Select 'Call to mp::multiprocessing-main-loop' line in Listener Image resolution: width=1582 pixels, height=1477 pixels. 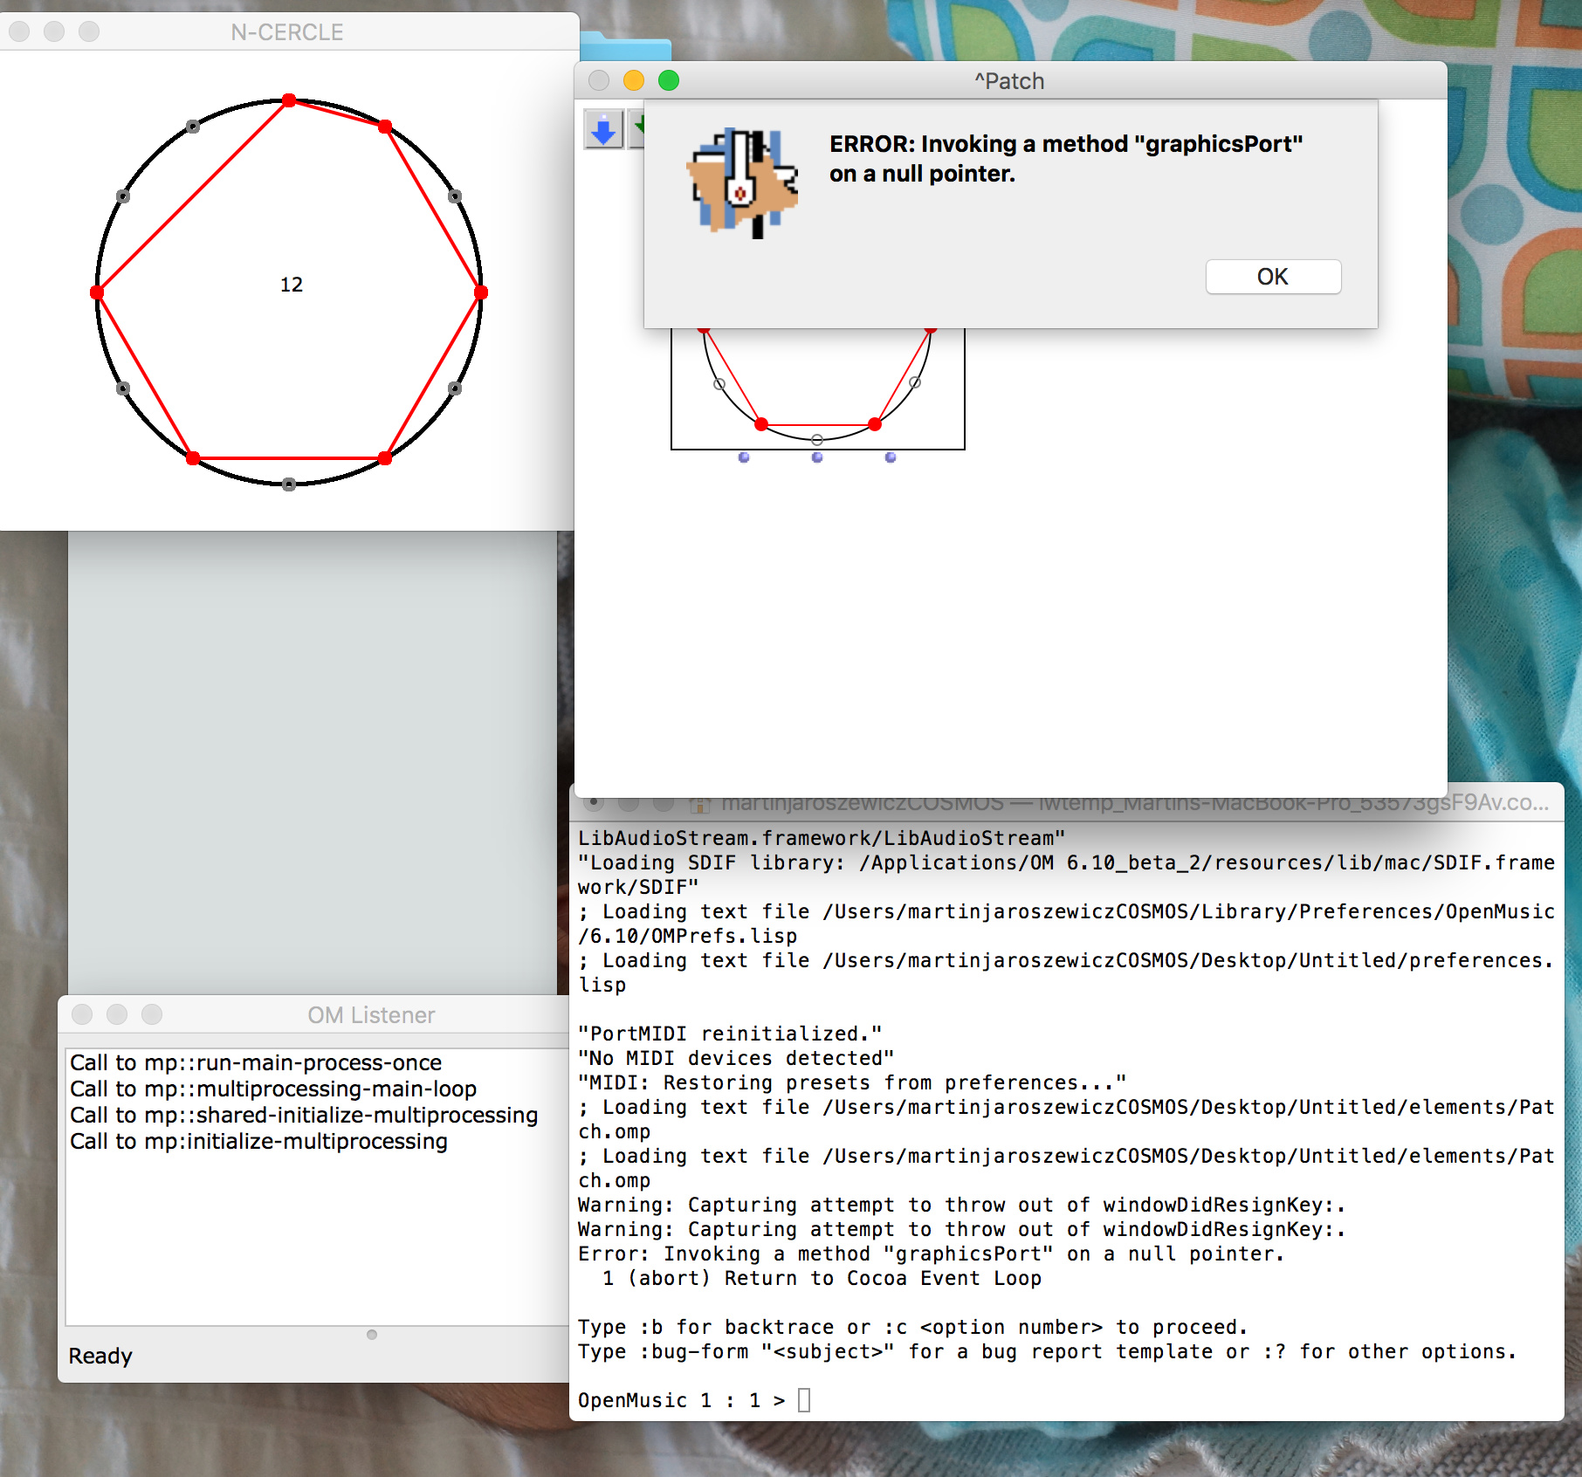[273, 1089]
